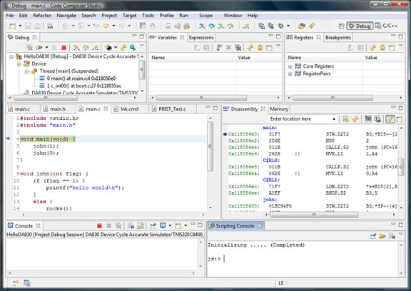411x291 pixels.
Task: Toggle Scroll Lock icon in Console toolbar
Action: click(141, 225)
